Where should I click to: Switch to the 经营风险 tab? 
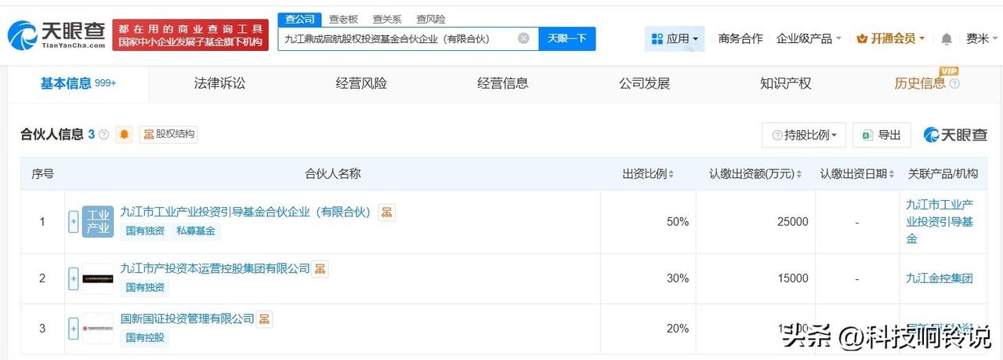[x=361, y=83]
